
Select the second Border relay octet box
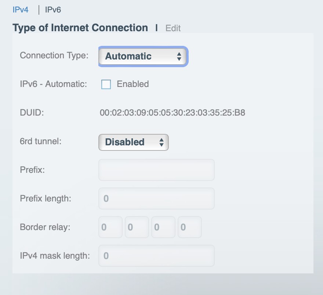(x=137, y=227)
